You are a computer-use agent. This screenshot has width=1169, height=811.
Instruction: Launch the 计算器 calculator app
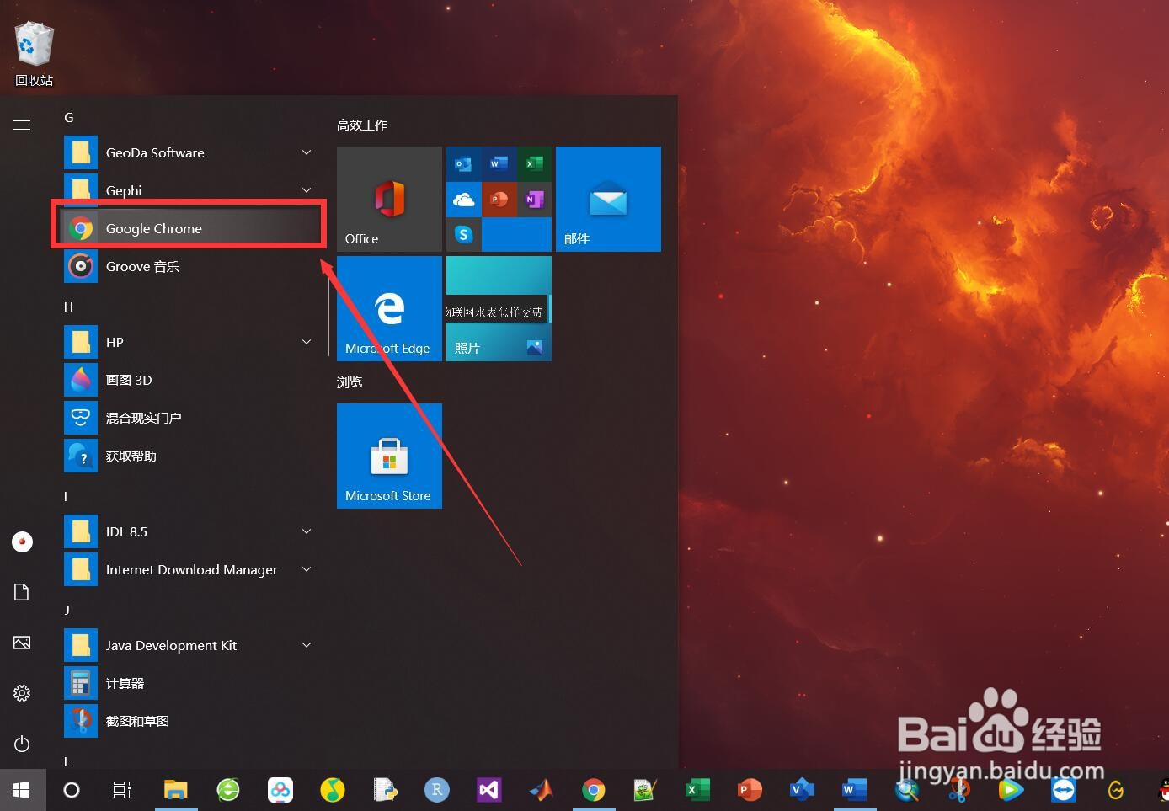[x=191, y=683]
